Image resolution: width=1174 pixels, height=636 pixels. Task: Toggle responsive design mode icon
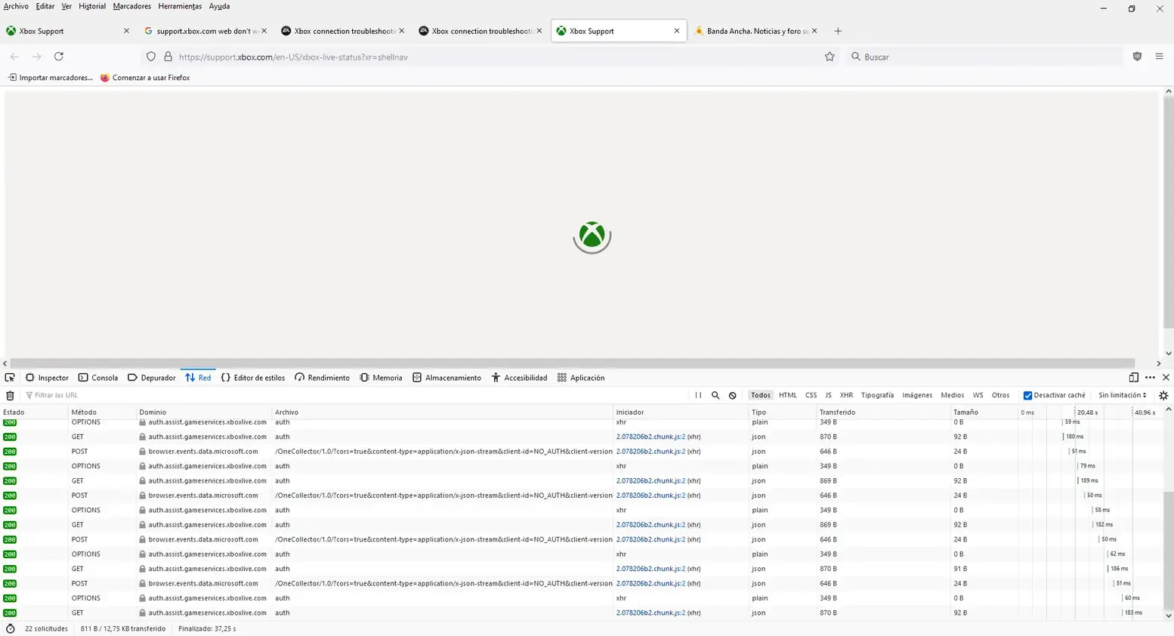(1133, 378)
